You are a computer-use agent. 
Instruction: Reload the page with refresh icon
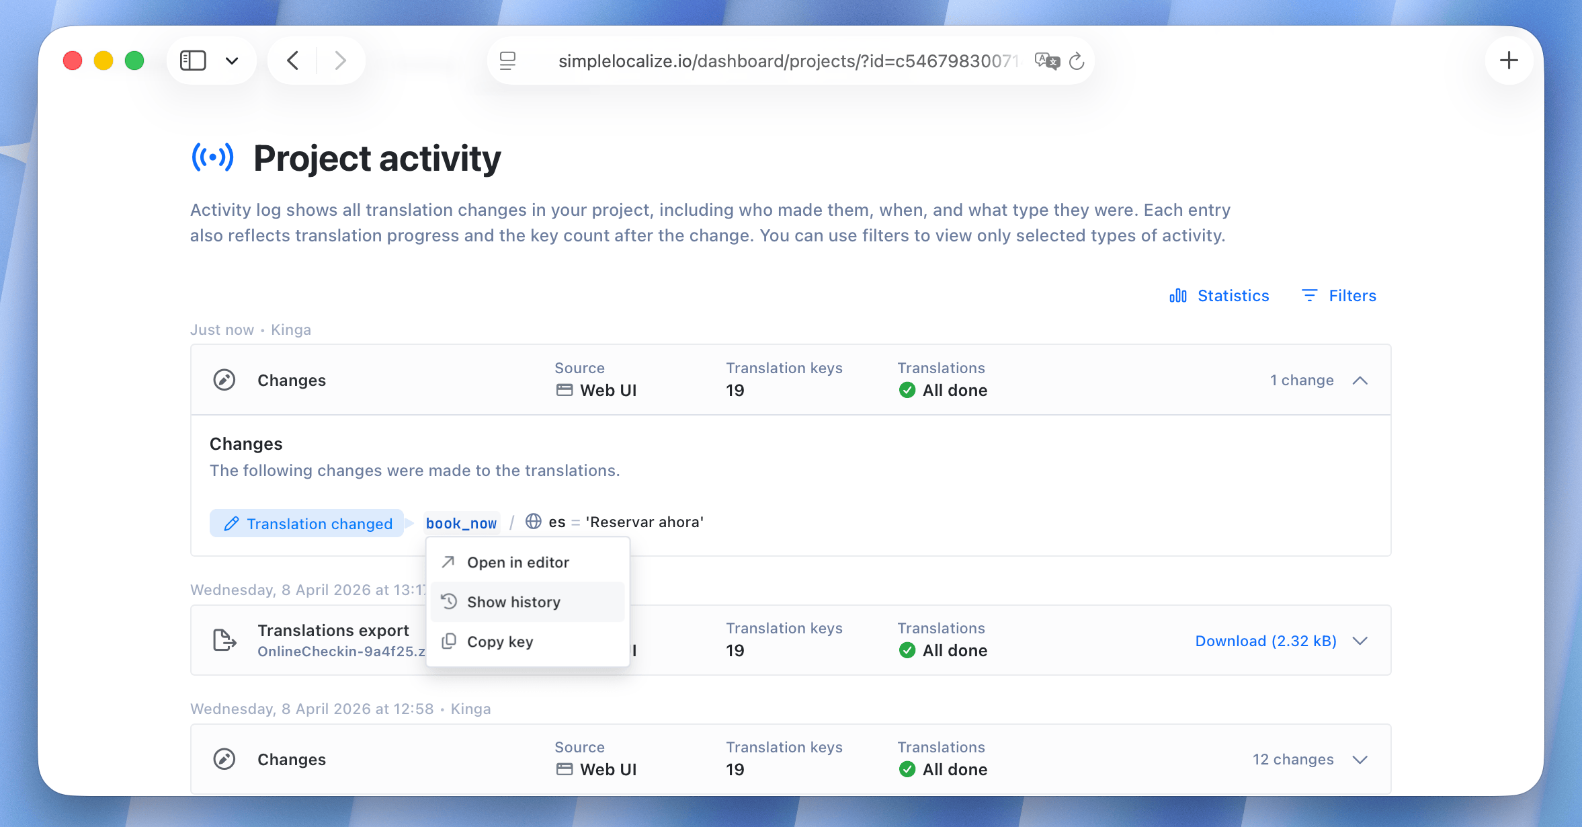(1077, 61)
